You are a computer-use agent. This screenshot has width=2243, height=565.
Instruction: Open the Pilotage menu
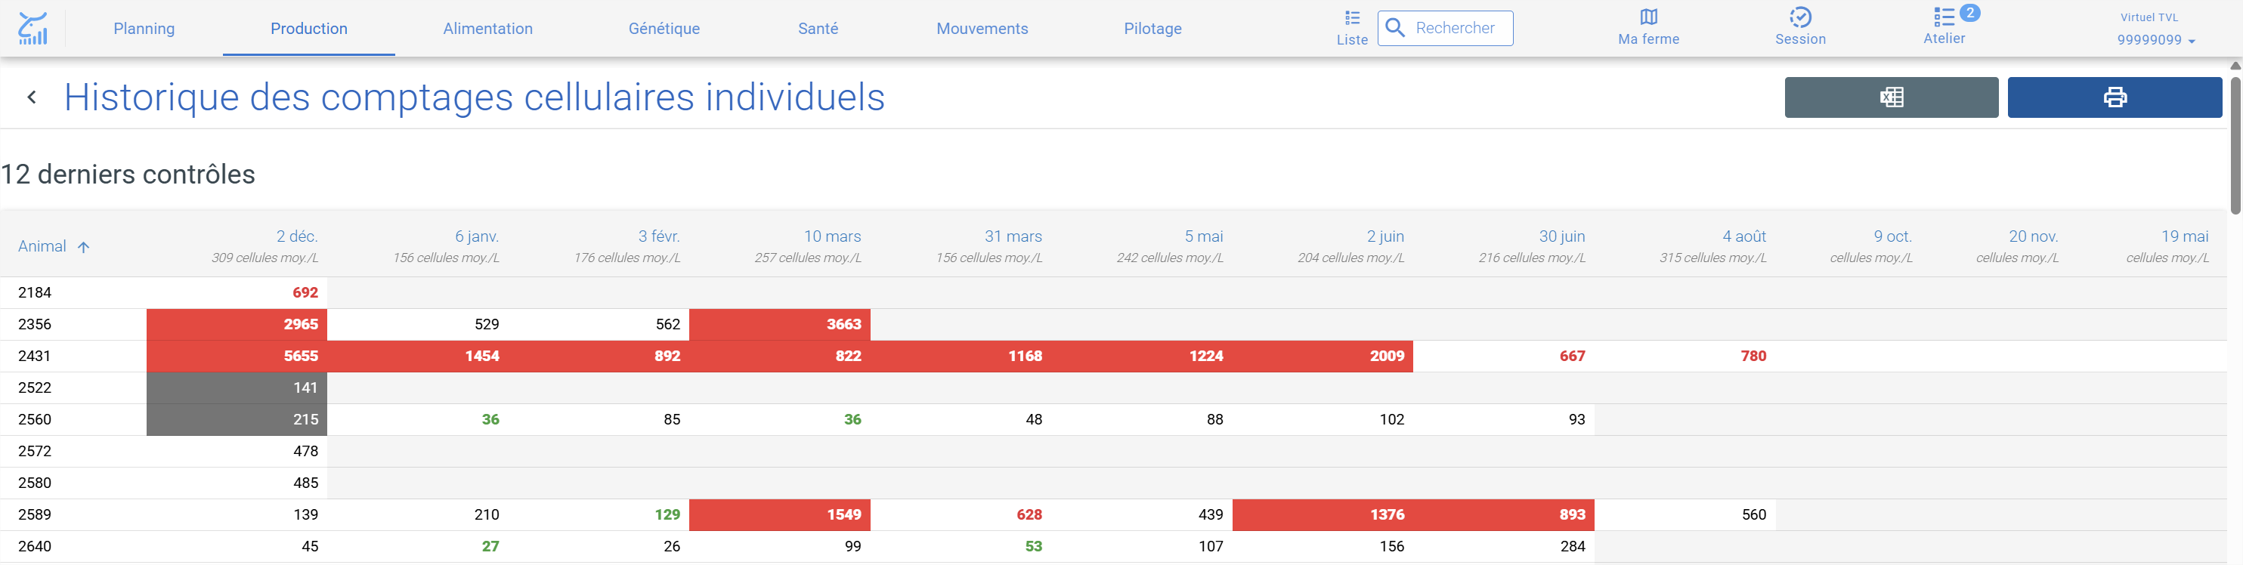pyautogui.click(x=1152, y=29)
